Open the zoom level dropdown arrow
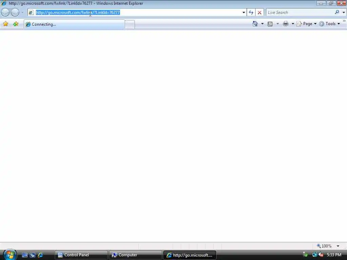Image resolution: width=347 pixels, height=260 pixels. pyautogui.click(x=338, y=246)
